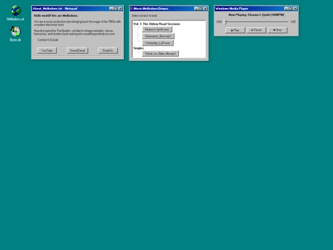Open the SoundCloud link button
The width and height of the screenshot is (333, 250).
(78, 51)
